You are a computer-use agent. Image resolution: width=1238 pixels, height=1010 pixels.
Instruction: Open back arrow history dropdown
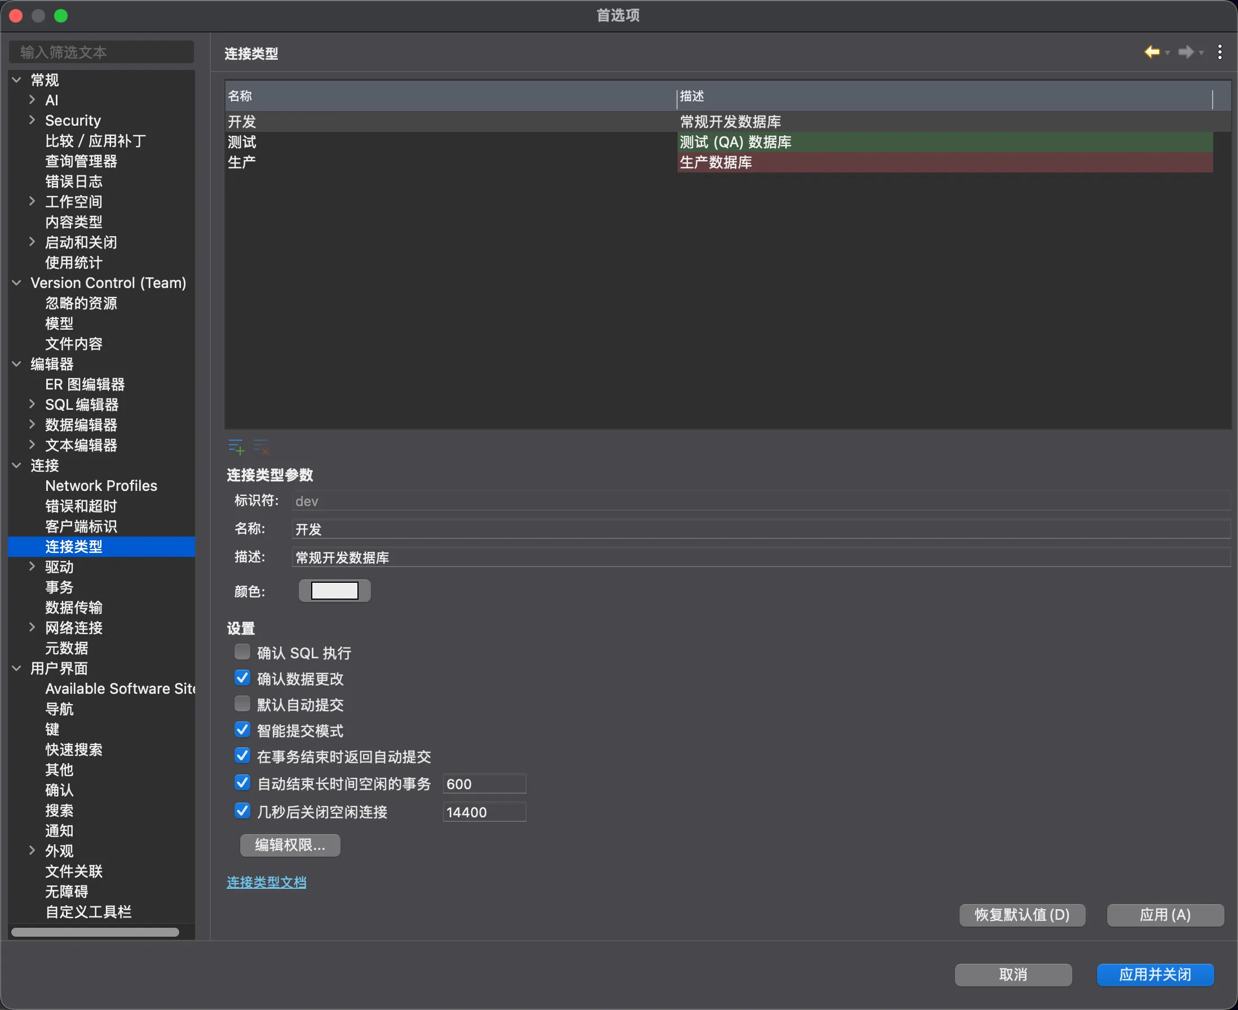1168,53
